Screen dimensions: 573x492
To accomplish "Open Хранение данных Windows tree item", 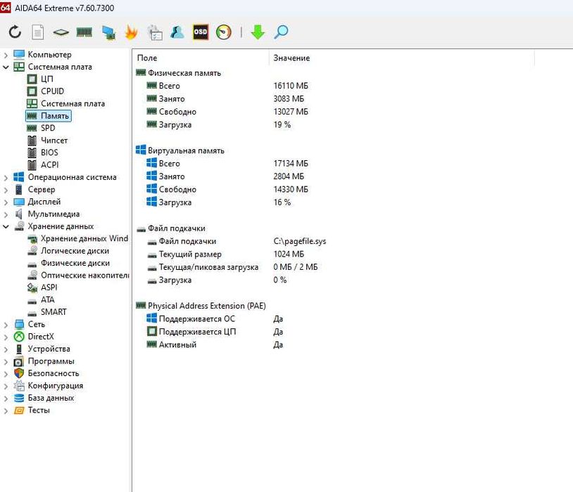I will (84, 238).
